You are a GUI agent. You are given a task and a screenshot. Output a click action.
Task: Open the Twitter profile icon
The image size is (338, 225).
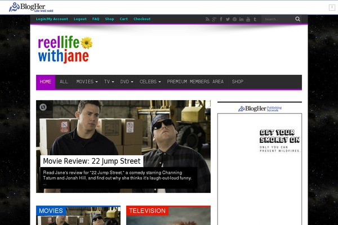click(x=228, y=19)
